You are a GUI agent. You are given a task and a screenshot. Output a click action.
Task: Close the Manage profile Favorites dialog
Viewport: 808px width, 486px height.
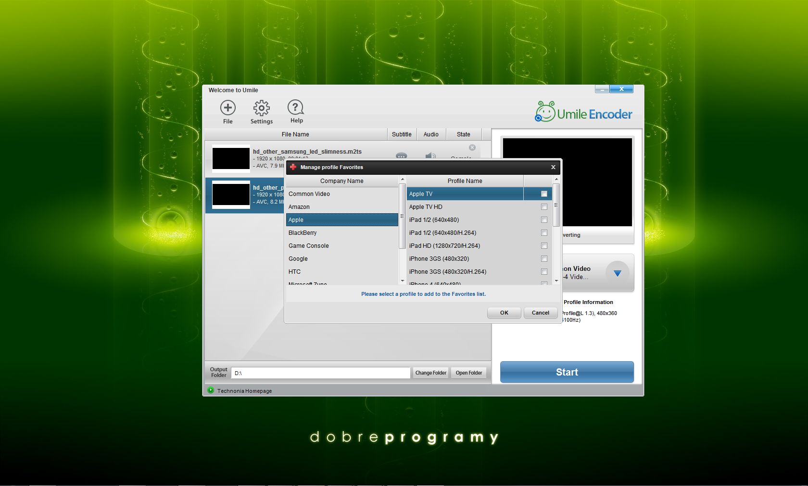553,167
